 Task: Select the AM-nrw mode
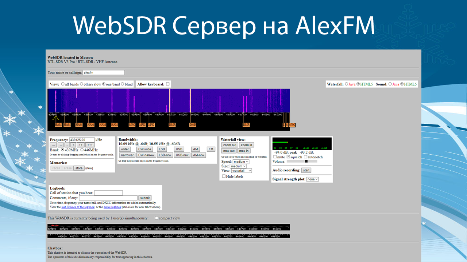click(198, 155)
